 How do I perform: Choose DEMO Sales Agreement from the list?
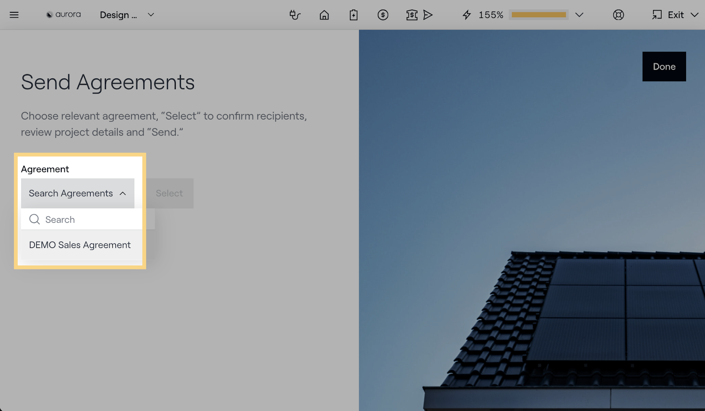click(80, 245)
